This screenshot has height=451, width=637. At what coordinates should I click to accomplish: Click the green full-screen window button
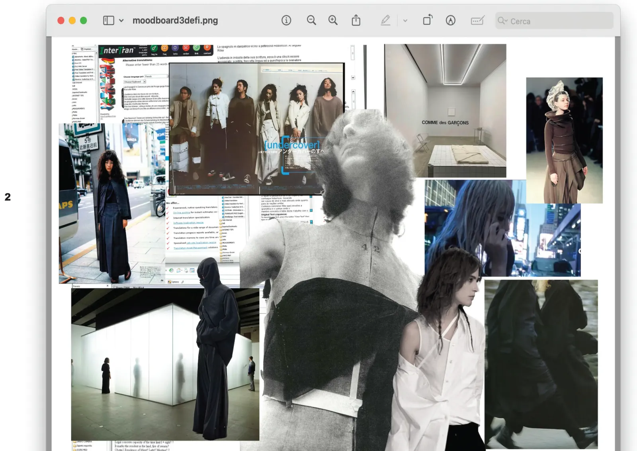point(83,20)
